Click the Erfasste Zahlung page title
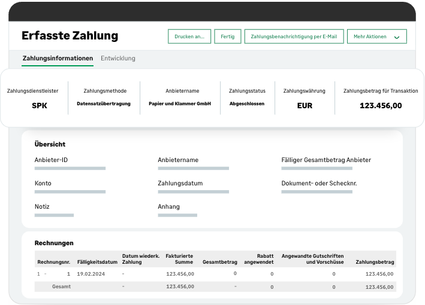Image resolution: width=425 pixels, height=305 pixels. (x=70, y=36)
